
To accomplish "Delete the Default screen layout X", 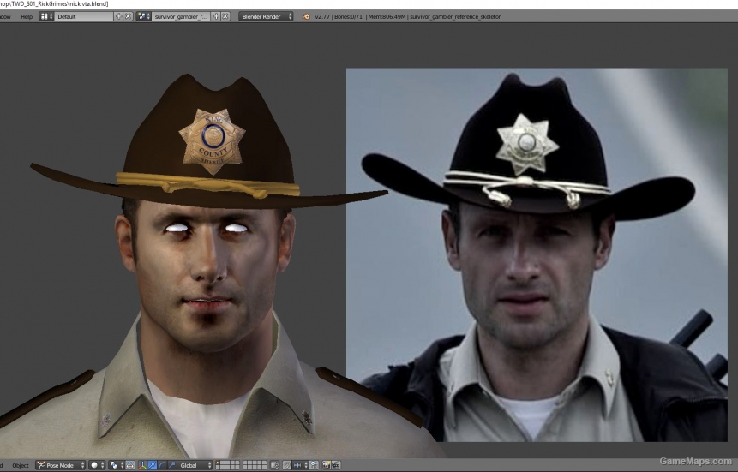I will point(128,16).
